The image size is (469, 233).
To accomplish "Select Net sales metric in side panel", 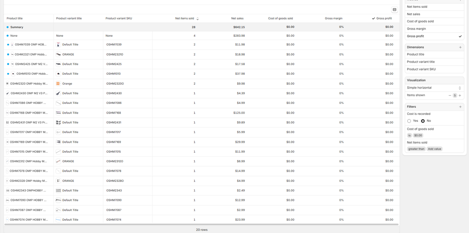I will click(x=413, y=14).
